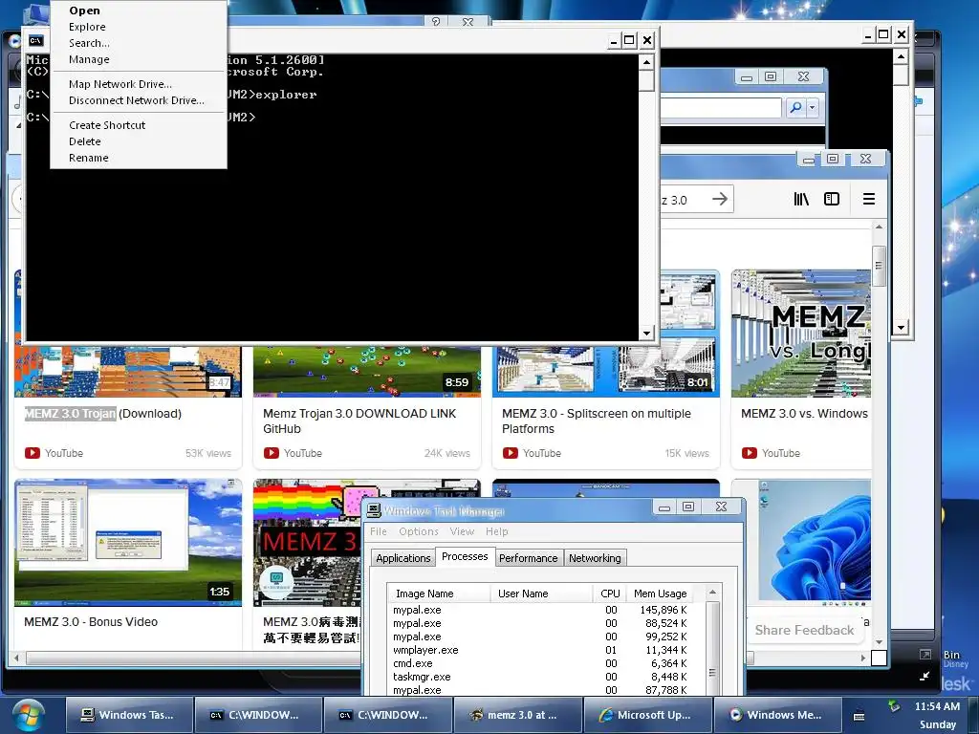
Task: Select Search... from context menu
Action: pyautogui.click(x=139, y=43)
